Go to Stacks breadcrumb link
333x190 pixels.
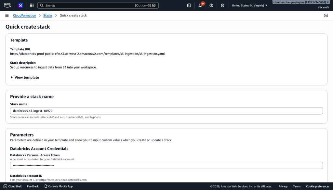tap(48, 15)
